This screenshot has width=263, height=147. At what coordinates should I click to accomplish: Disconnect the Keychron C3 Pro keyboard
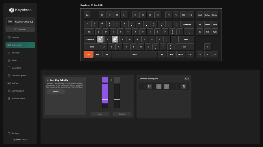coord(20,29)
